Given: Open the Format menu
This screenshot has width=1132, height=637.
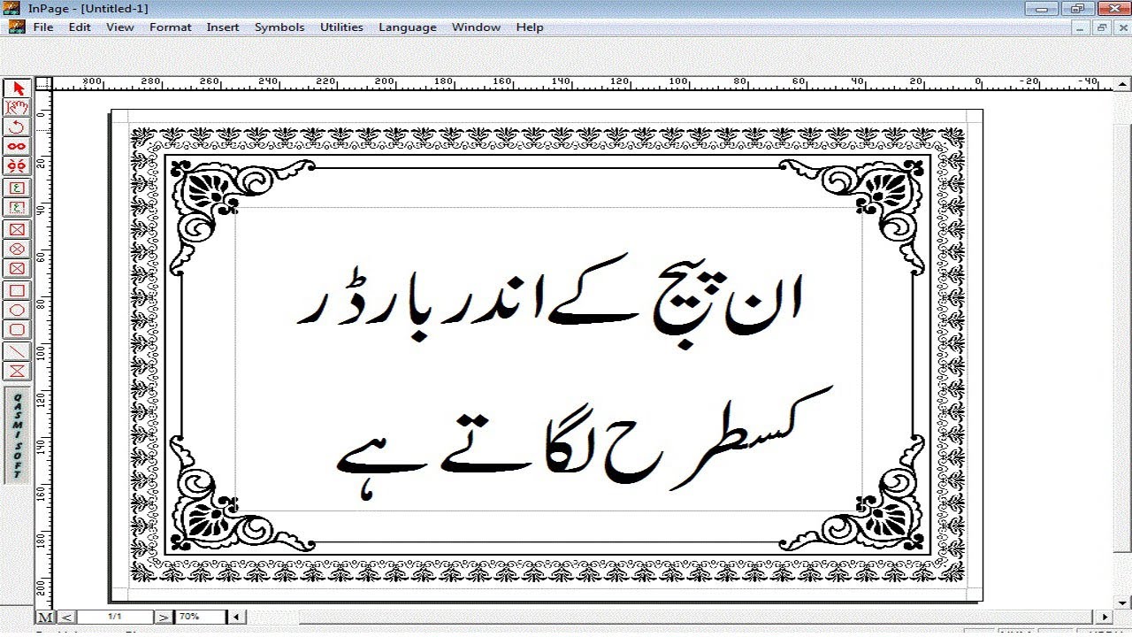Looking at the screenshot, I should 171,27.
